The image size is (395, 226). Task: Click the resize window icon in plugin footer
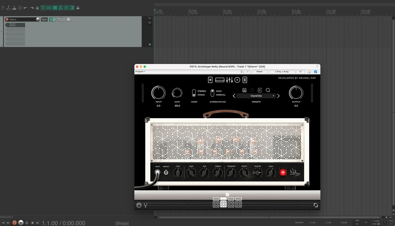316,205
